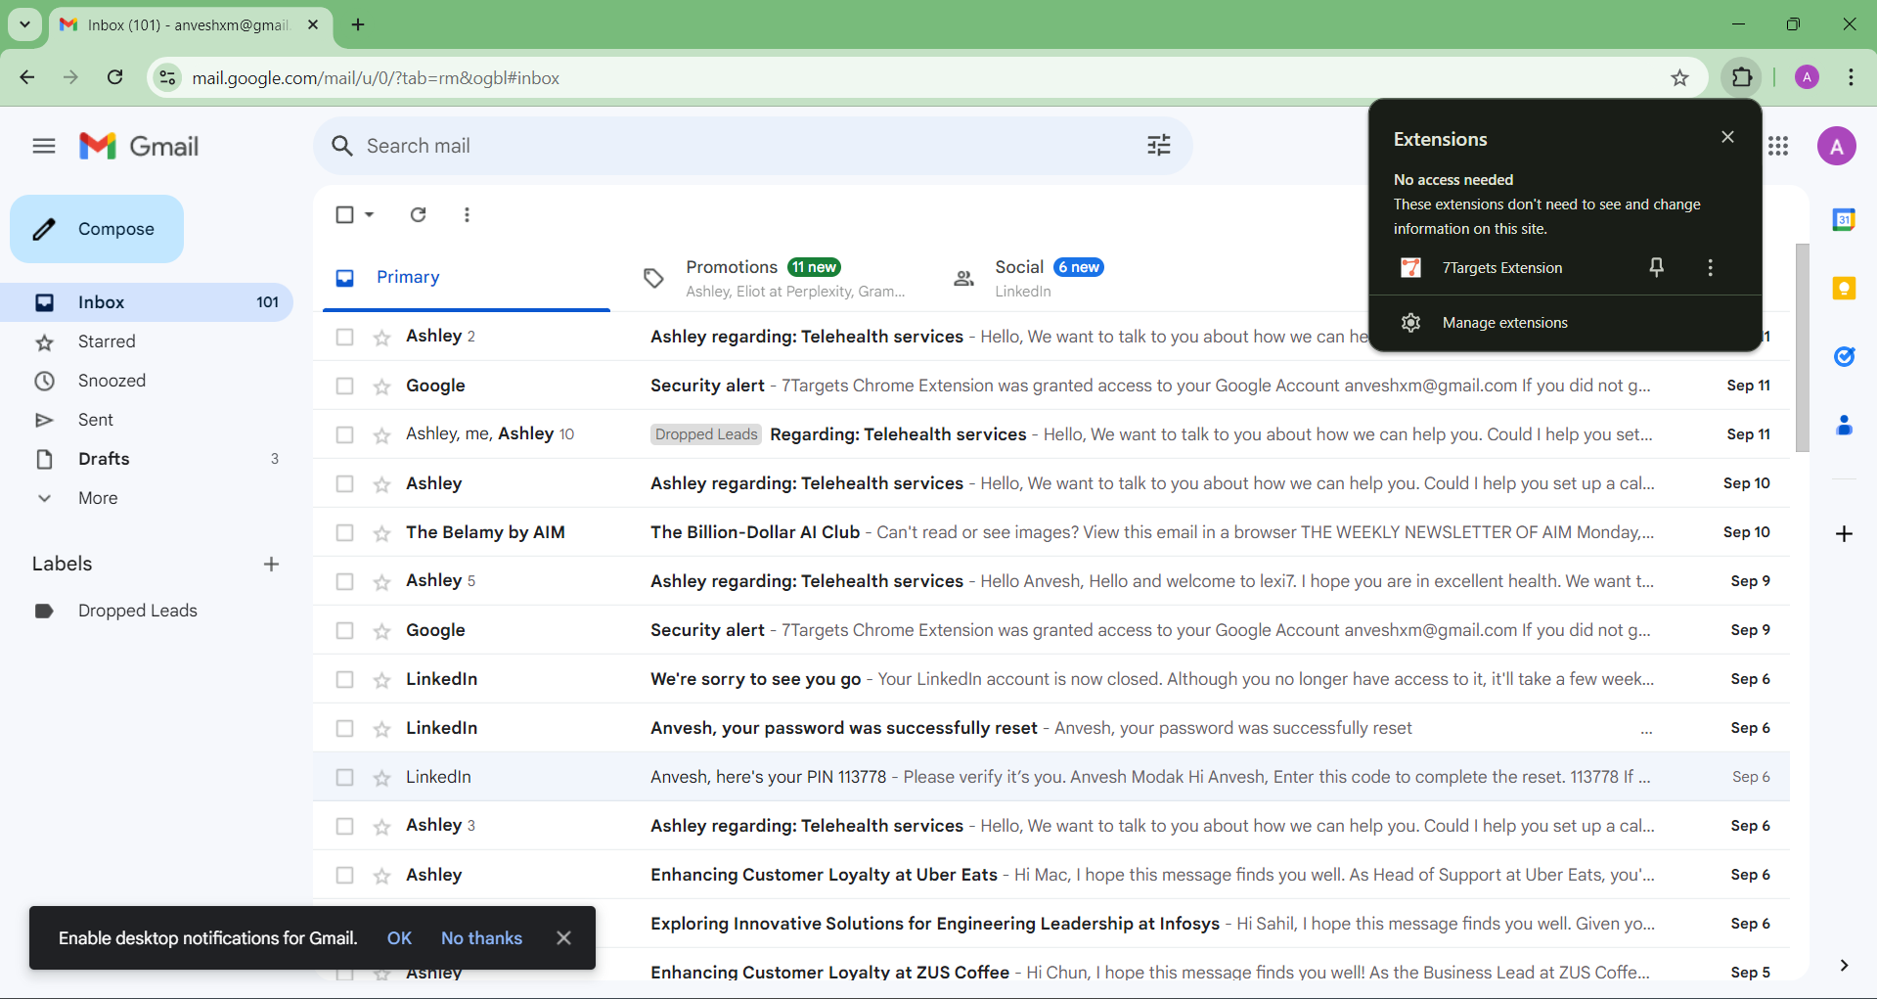The image size is (1877, 999).
Task: Check the box for The Belamy by AIM email
Action: pos(344,532)
